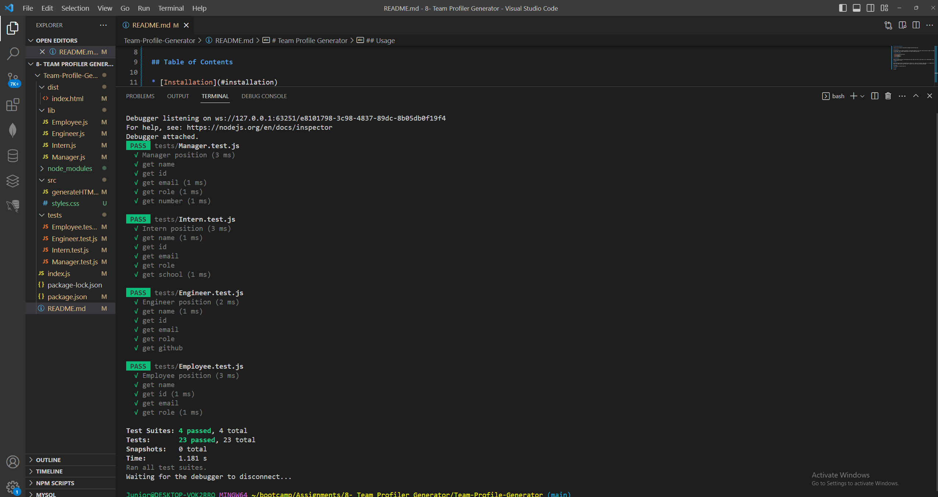Click the editor minimap
Image resolution: width=938 pixels, height=497 pixels.
[912, 59]
